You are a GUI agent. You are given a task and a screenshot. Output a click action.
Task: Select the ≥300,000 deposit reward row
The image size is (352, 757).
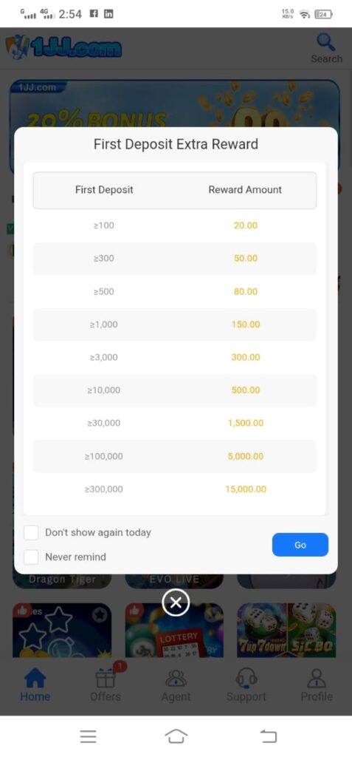tap(175, 489)
